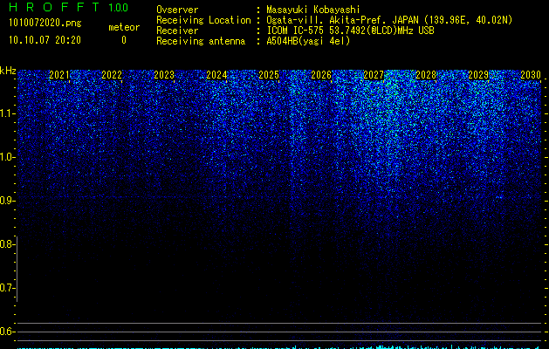Viewport: 549px width, 349px height.
Task: Click the 2026 time marker
Action: (321, 75)
